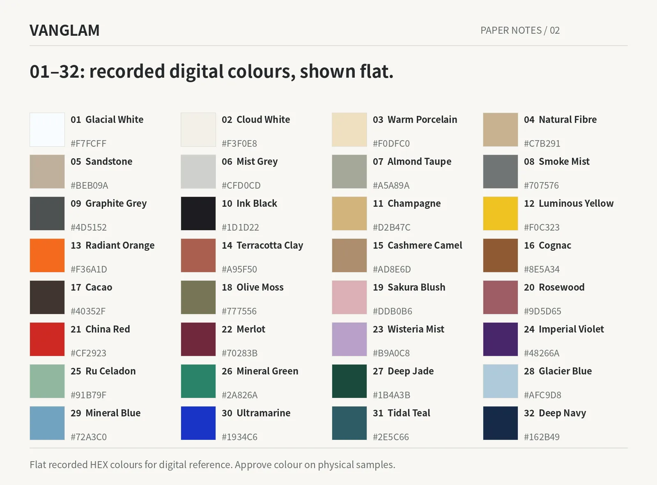Select the hex code #F3F0E8

pyautogui.click(x=239, y=143)
